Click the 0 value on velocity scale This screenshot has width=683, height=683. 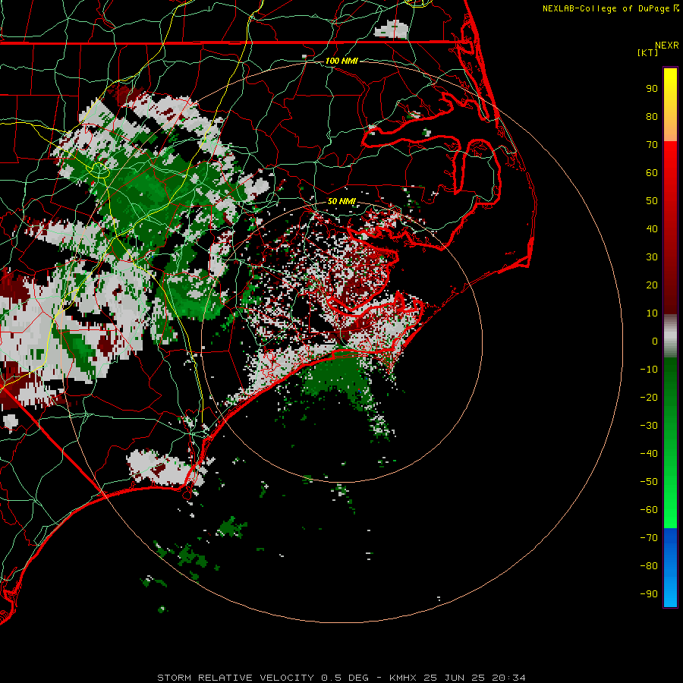pos(655,341)
